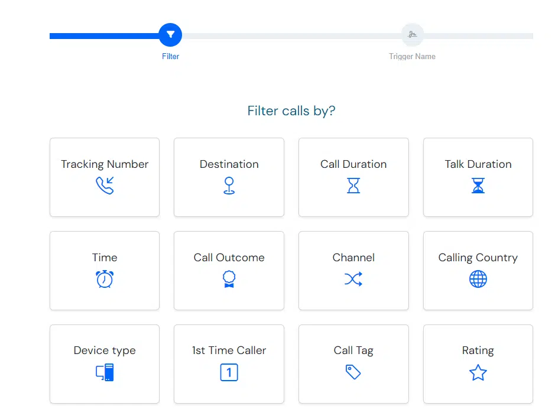Click the Destination card title
The height and width of the screenshot is (409, 555).
229,164
